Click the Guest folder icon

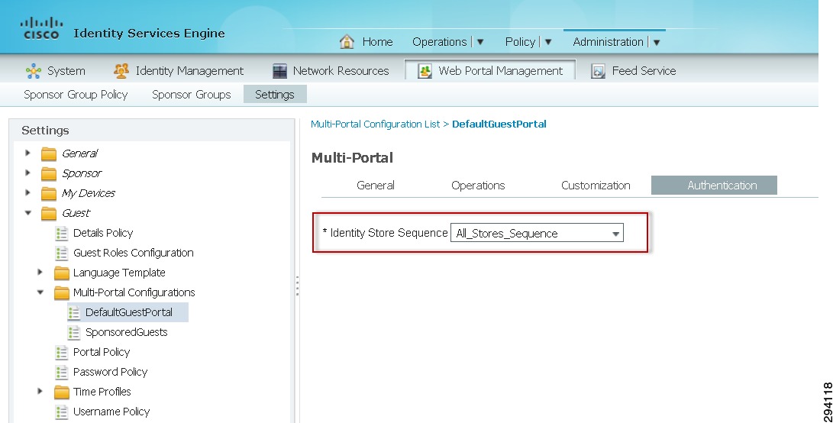click(49, 213)
